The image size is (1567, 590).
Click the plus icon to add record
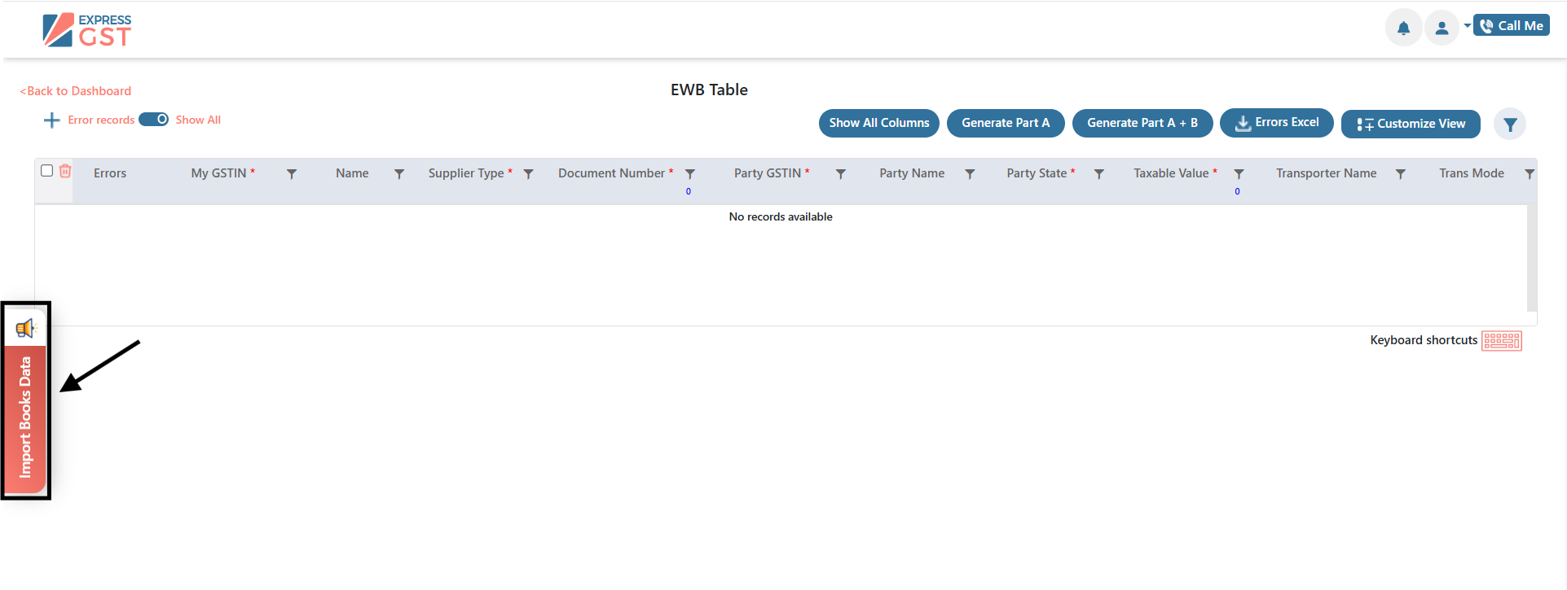point(51,120)
